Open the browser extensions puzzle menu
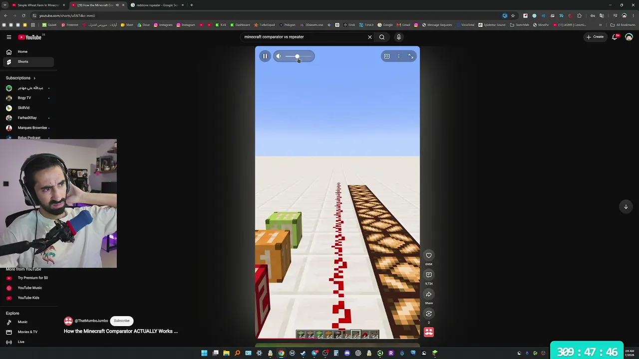This screenshot has height=359, width=639. 580,15
